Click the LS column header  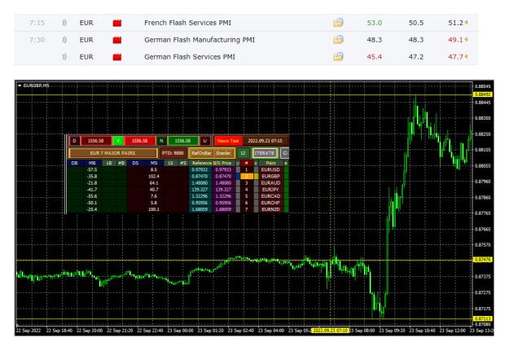[x=170, y=163]
